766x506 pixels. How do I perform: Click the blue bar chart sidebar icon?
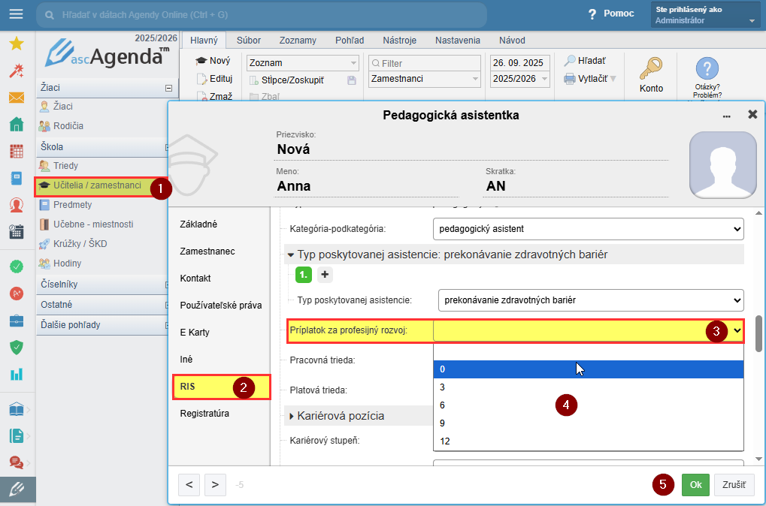point(16,374)
